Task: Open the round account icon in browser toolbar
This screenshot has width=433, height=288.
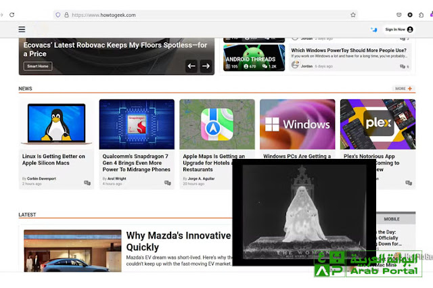Action: click(x=410, y=15)
